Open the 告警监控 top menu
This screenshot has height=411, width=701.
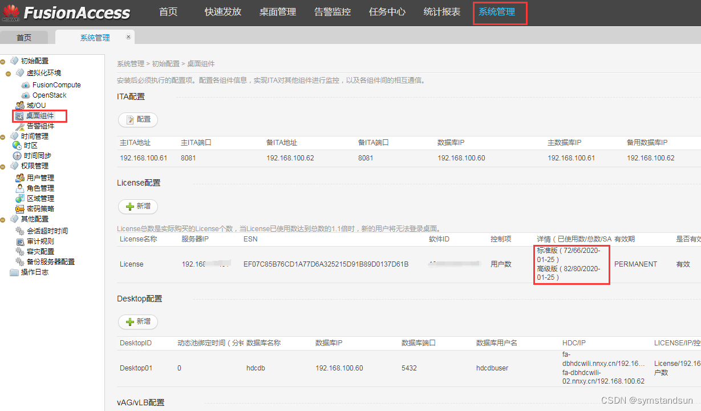point(333,12)
